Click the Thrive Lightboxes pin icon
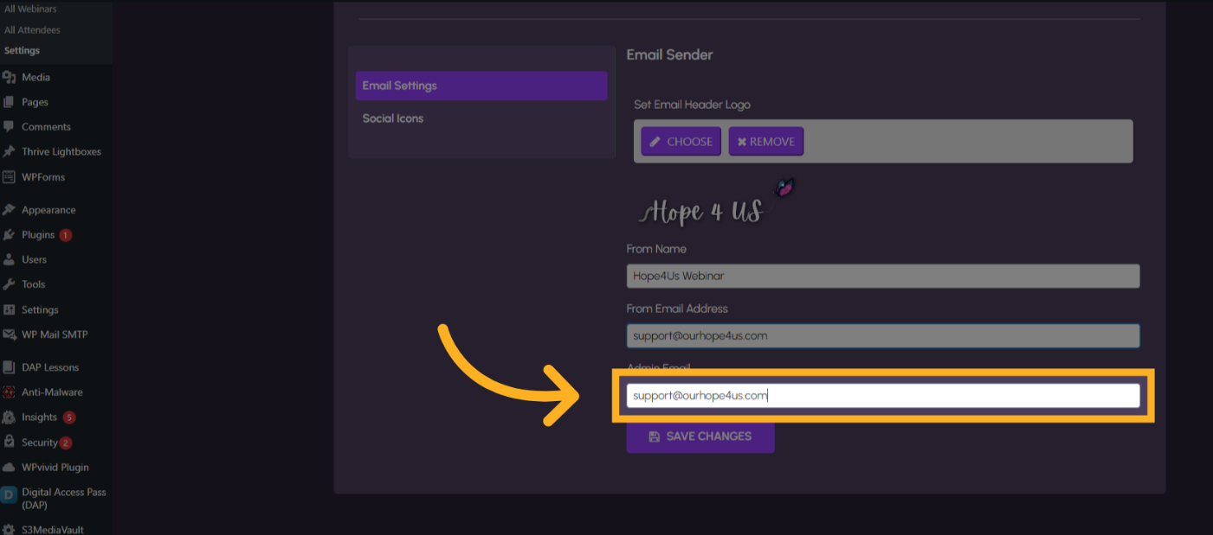Image resolution: width=1213 pixels, height=535 pixels. click(9, 151)
